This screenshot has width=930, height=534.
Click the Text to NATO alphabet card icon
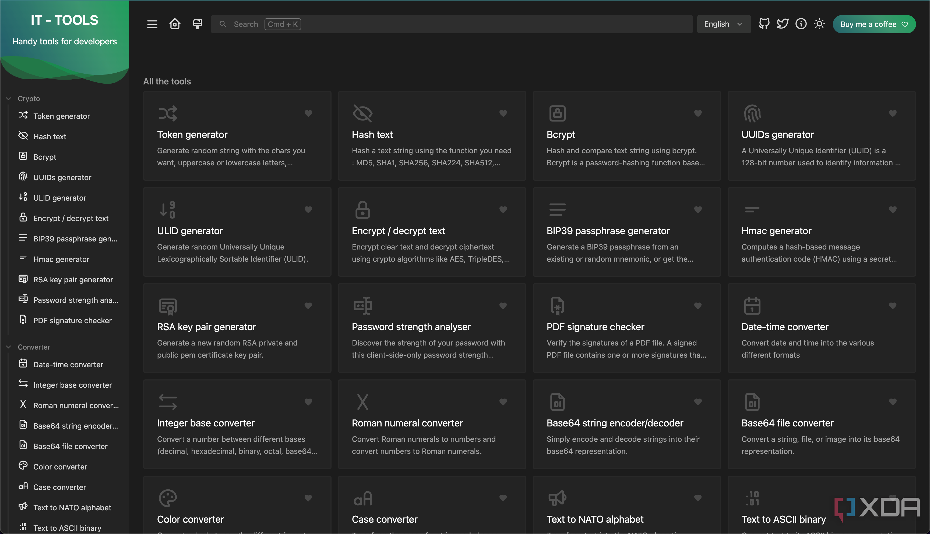click(x=557, y=498)
